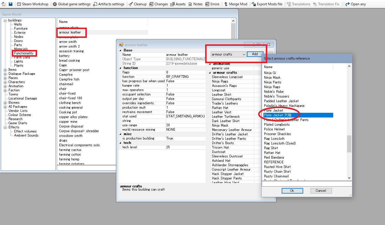Click search field in reference dialog
Viewport: 385px width, 225px height.
pyautogui.click(x=307, y=184)
